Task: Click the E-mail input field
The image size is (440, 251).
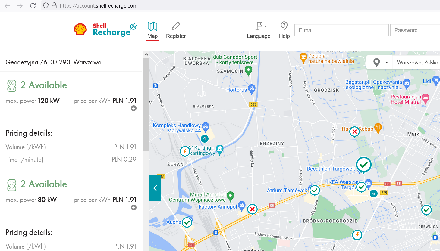Action: click(341, 30)
